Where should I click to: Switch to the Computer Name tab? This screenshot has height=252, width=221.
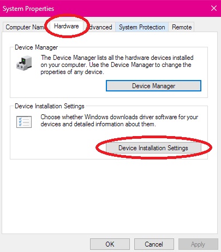click(x=25, y=27)
